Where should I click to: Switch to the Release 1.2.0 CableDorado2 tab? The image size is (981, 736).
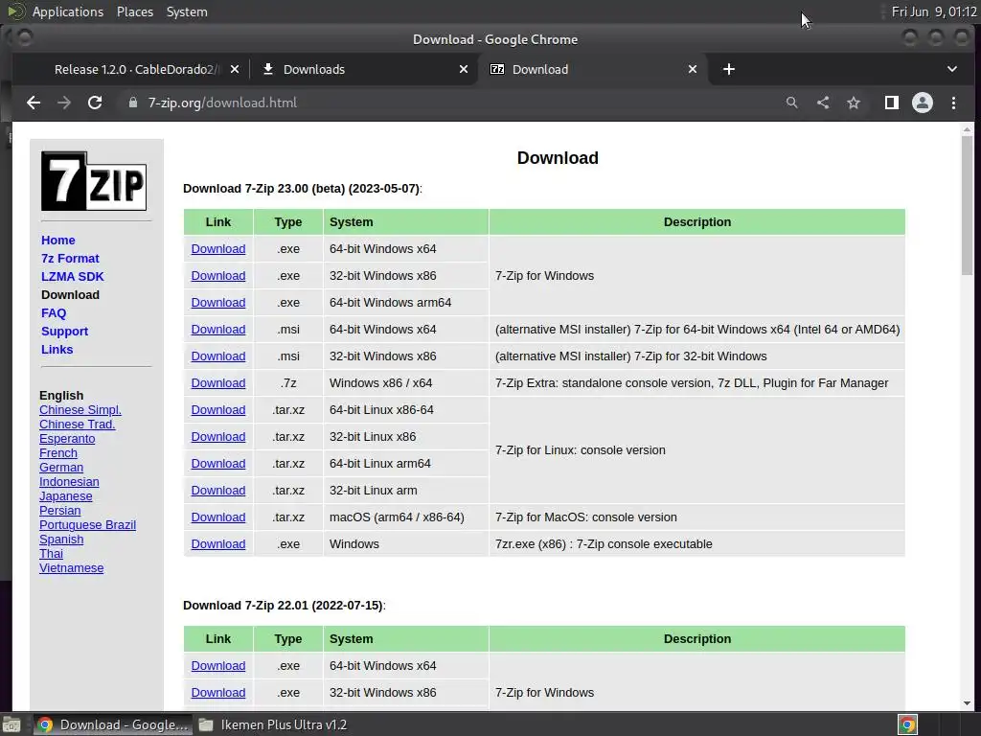click(x=136, y=69)
